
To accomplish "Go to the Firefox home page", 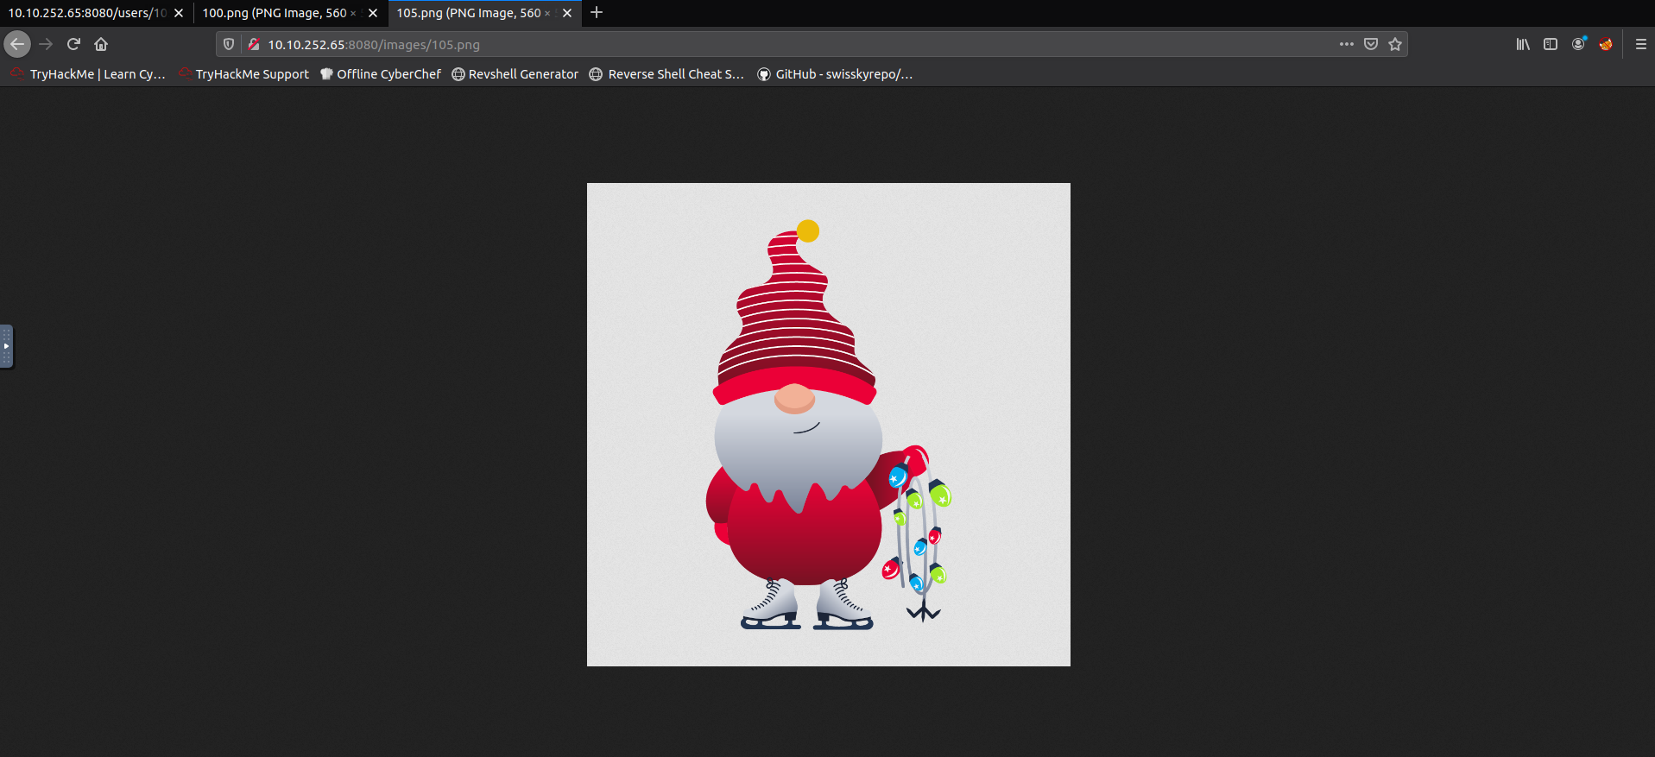I will click(101, 44).
